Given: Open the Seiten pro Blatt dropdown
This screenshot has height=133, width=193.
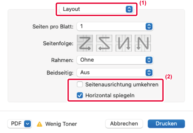Looking at the screenshot, I should pos(115,26).
